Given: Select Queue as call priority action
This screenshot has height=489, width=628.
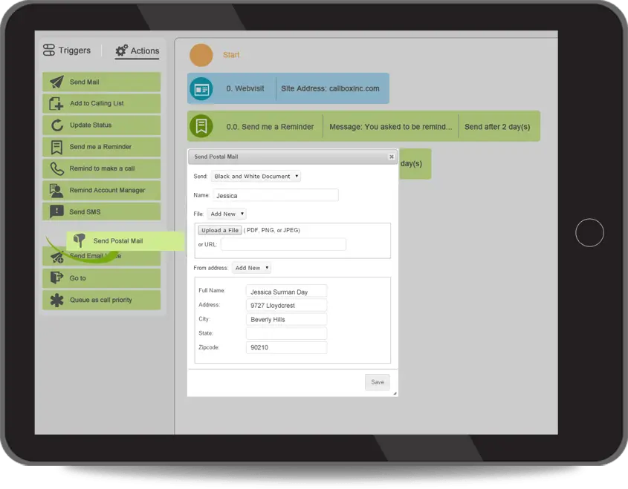Looking at the screenshot, I should (x=101, y=300).
